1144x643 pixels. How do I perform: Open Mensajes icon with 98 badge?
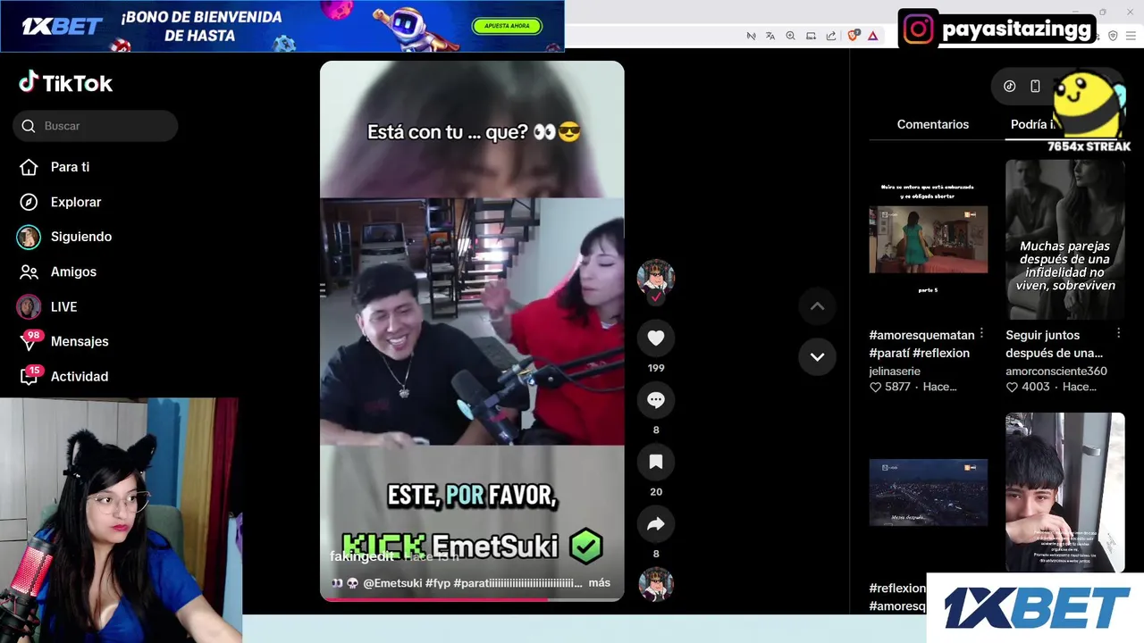29,341
